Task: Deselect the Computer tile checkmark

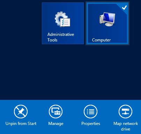Action: 124,8
